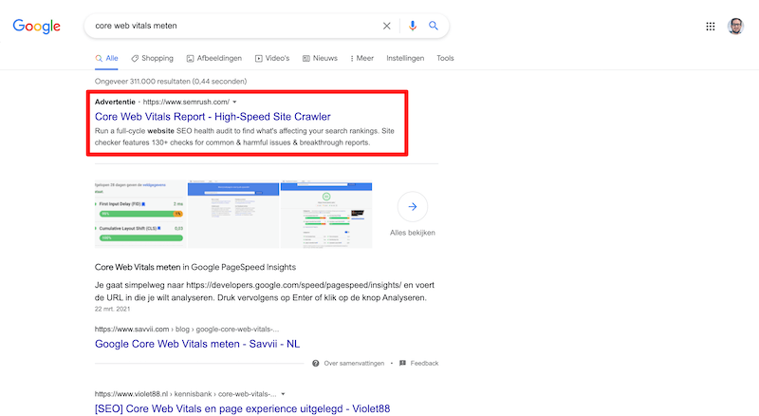This screenshot has width=759, height=416.
Task: Open Core Web Vitals Report ad link
Action: coord(213,117)
